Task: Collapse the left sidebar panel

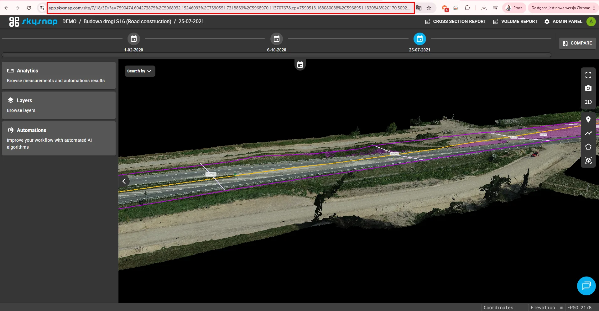Action: pyautogui.click(x=124, y=181)
